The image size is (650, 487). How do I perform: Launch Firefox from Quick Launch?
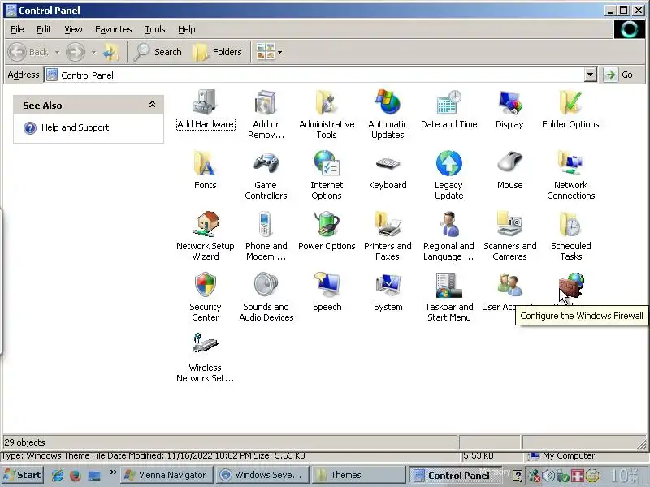click(76, 476)
